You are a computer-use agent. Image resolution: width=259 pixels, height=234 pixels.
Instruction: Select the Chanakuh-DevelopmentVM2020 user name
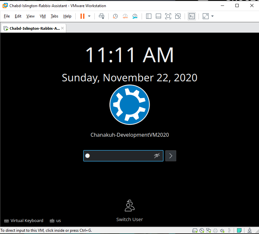[x=130, y=135]
